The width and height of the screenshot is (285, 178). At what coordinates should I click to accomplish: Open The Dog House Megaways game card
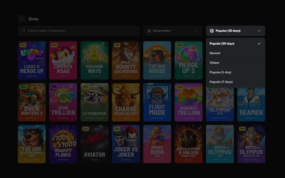tap(32, 144)
